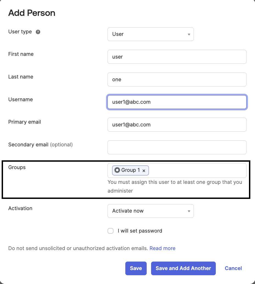
Task: Enable the I will set password checkbox
Action: pos(110,231)
